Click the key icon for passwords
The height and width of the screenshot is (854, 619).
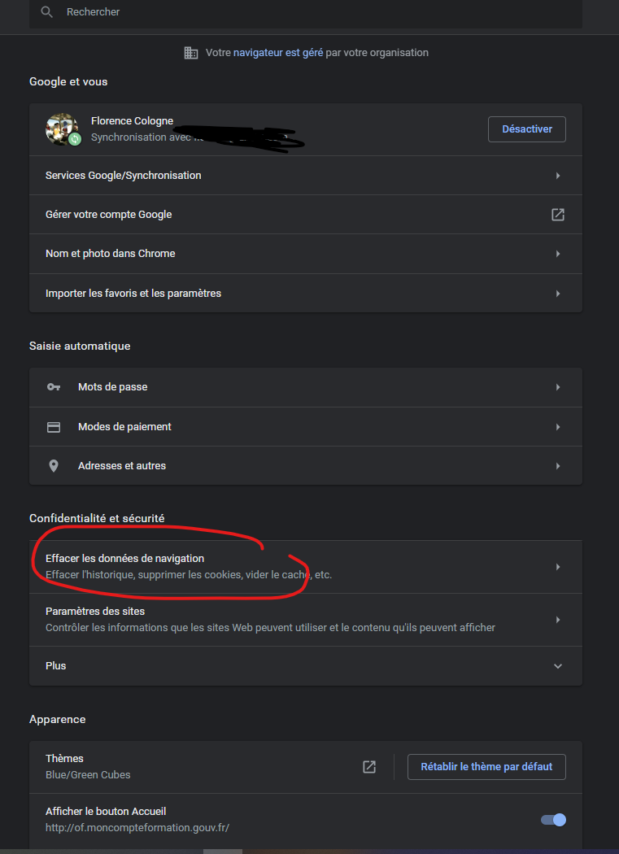tap(54, 386)
